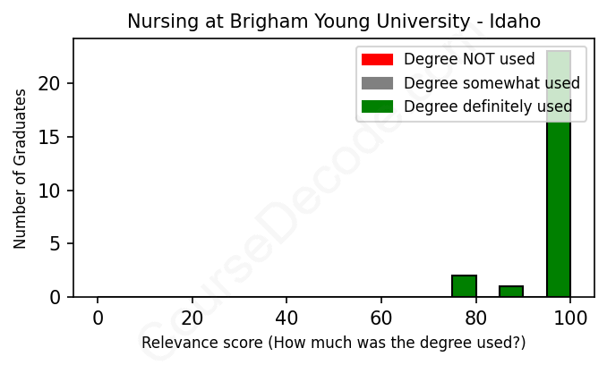Click the green Degree definitely used swatch

coord(377,107)
